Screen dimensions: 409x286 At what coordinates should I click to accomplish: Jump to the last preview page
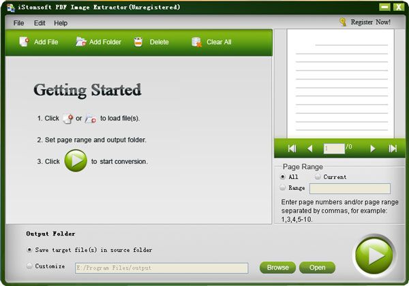point(393,148)
